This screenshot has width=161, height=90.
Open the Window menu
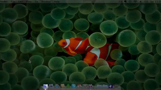point(46,1)
